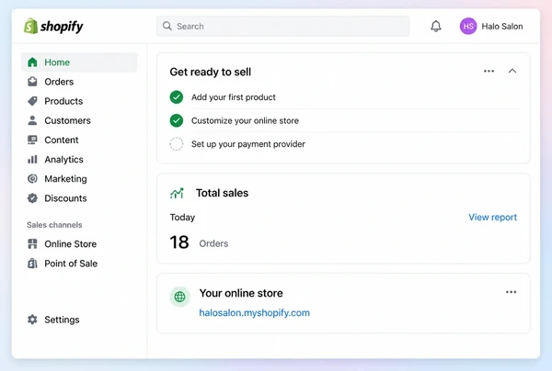
Task: Open the Halo Salon account name
Action: point(502,27)
